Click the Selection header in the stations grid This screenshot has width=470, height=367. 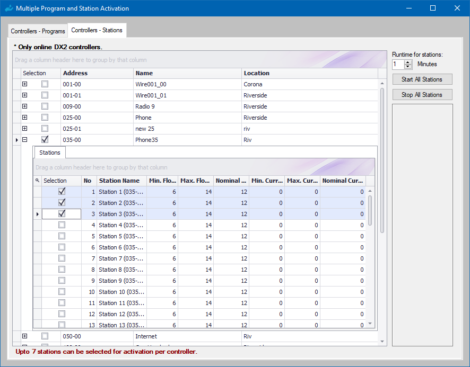pyautogui.click(x=62, y=181)
